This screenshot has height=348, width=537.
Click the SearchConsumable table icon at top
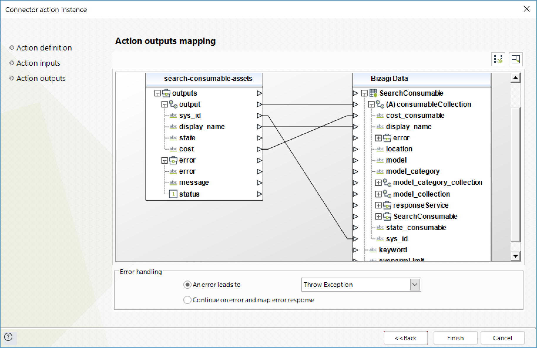373,93
